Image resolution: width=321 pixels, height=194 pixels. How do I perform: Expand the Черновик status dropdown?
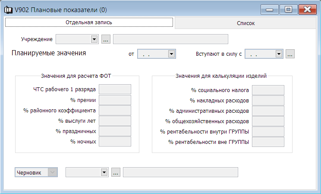[52, 172]
